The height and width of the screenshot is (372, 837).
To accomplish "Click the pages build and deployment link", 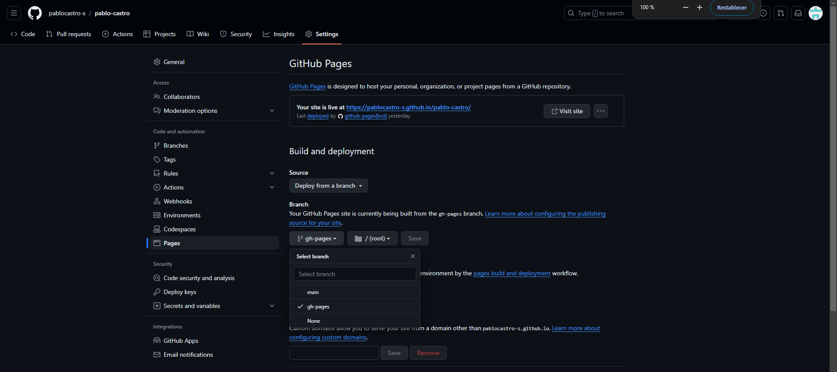I will coord(512,273).
